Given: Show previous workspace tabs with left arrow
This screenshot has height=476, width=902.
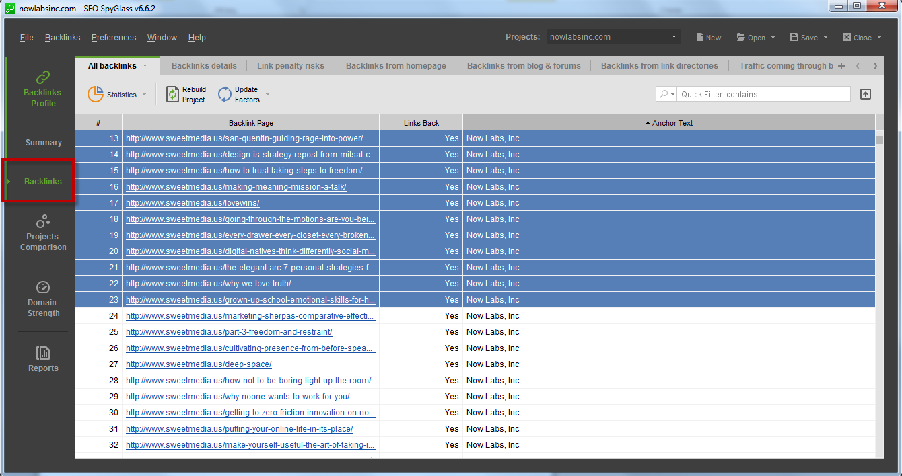Looking at the screenshot, I should coord(858,66).
